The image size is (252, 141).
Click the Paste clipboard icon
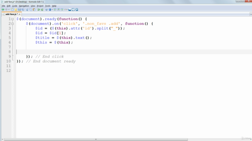click(x=34, y=10)
